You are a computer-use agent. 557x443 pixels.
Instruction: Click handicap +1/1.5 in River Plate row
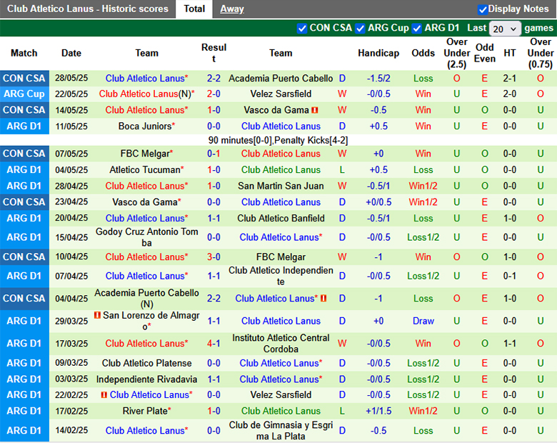(x=378, y=411)
